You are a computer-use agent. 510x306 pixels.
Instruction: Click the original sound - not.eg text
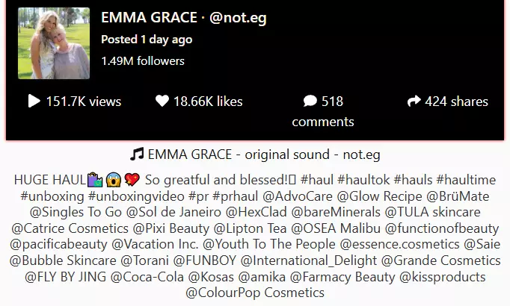pos(313,154)
